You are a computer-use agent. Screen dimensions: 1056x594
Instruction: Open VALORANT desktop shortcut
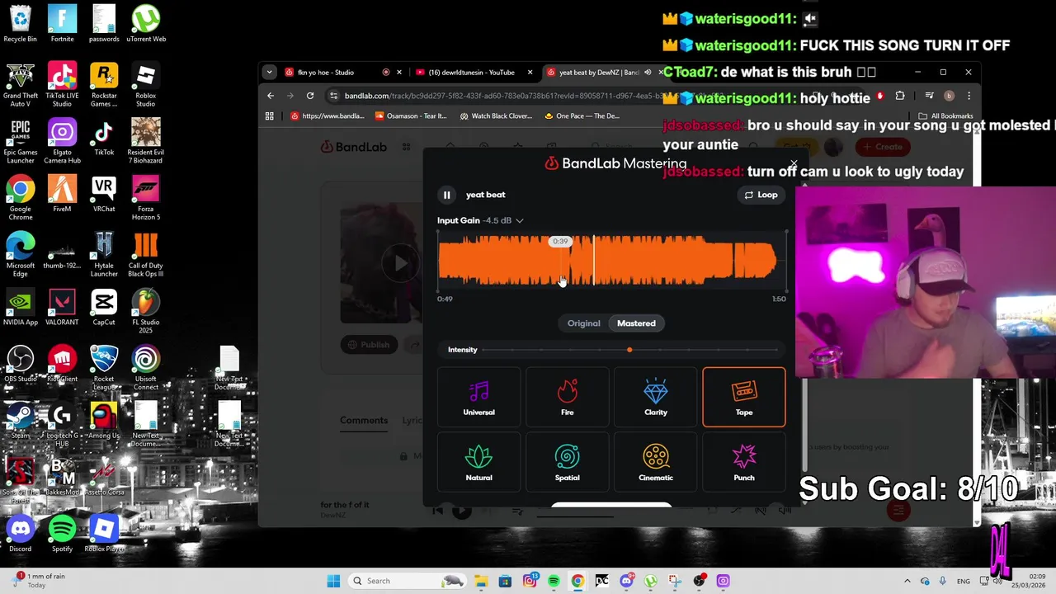pyautogui.click(x=62, y=308)
